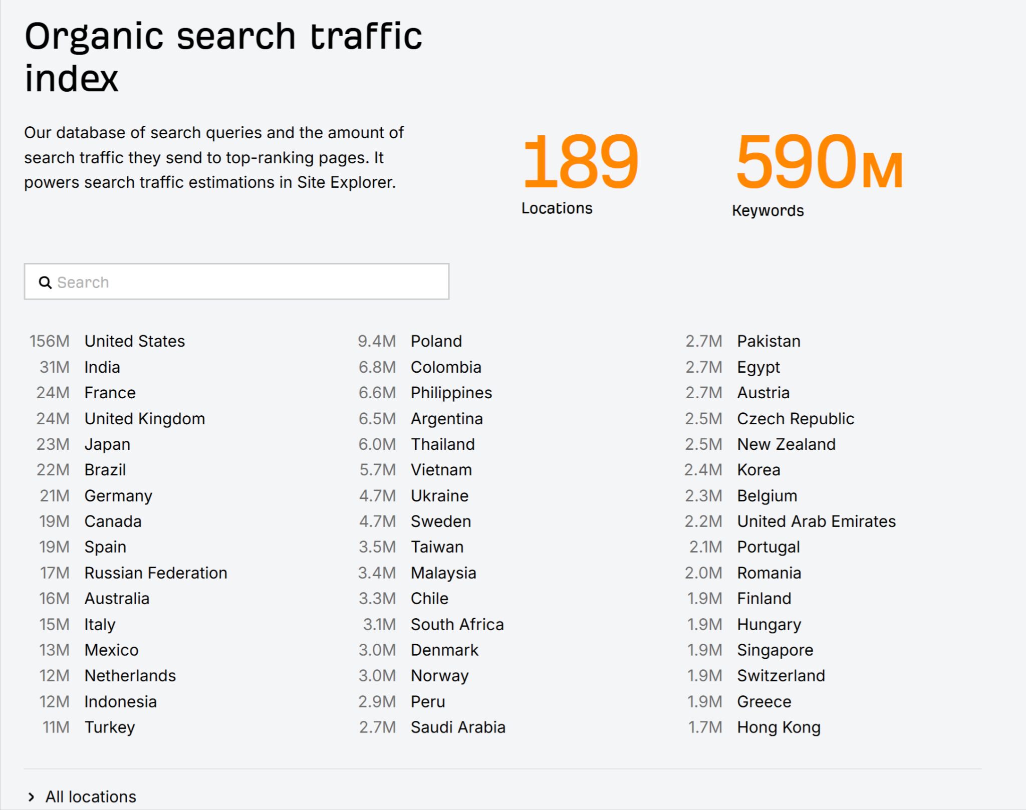
Task: Open the New Zealand listing
Action: [x=786, y=444]
